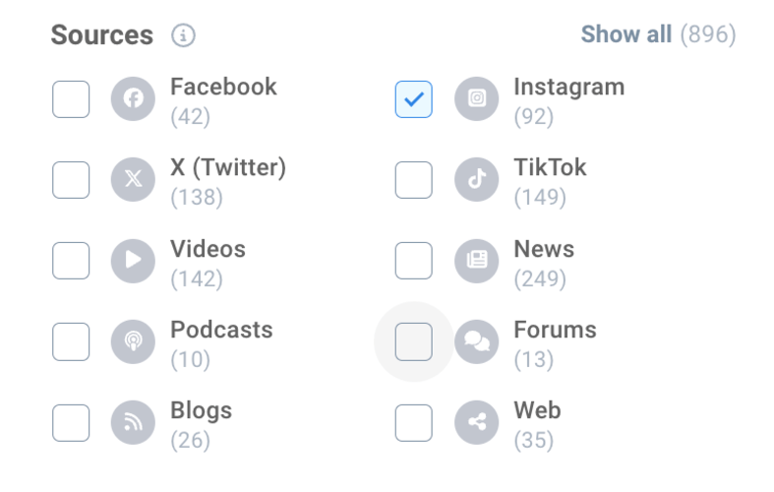Tick the X (Twitter) checkbox
Screen dimensions: 774x492
[71, 180]
